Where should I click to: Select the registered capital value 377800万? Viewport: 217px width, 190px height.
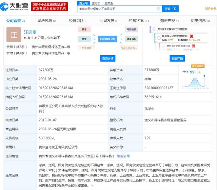point(46,70)
